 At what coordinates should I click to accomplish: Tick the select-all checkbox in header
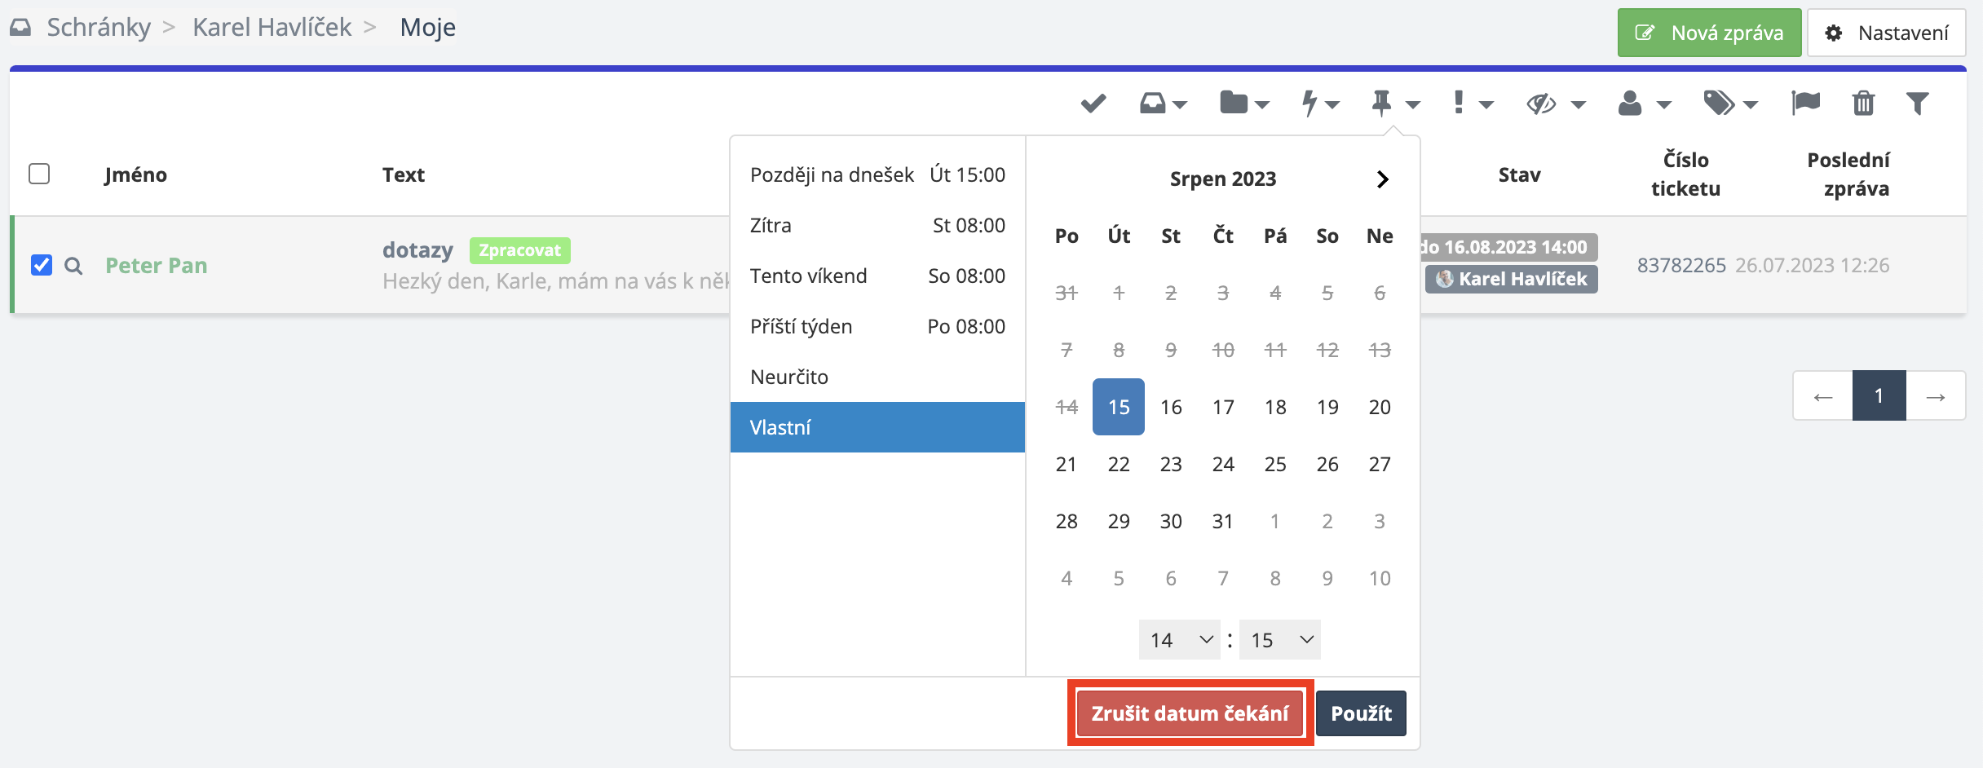pyautogui.click(x=39, y=174)
